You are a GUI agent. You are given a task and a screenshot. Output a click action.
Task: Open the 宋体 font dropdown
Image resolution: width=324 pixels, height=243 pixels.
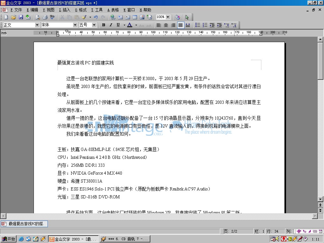[75, 25]
